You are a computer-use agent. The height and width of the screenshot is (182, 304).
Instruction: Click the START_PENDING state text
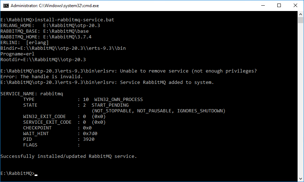click(x=110, y=105)
